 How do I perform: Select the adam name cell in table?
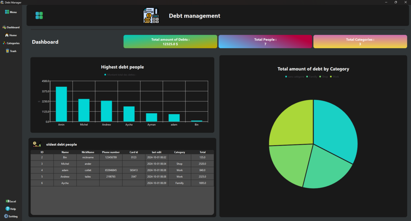(65, 170)
